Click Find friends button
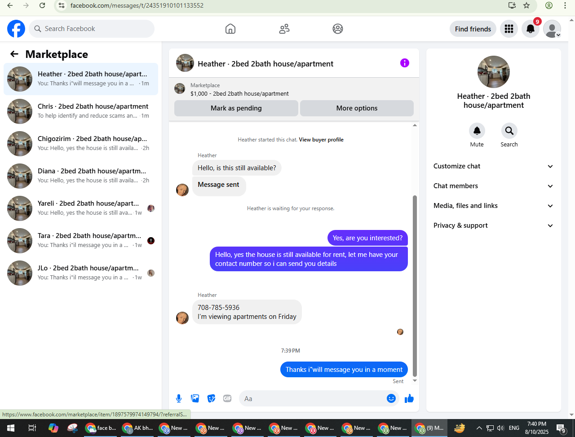This screenshot has width=575, height=437. coord(473,29)
